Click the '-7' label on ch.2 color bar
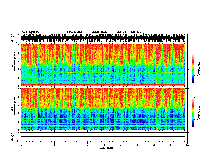Image resolution: width=211 pixels, height=163 pixels. click(196, 127)
